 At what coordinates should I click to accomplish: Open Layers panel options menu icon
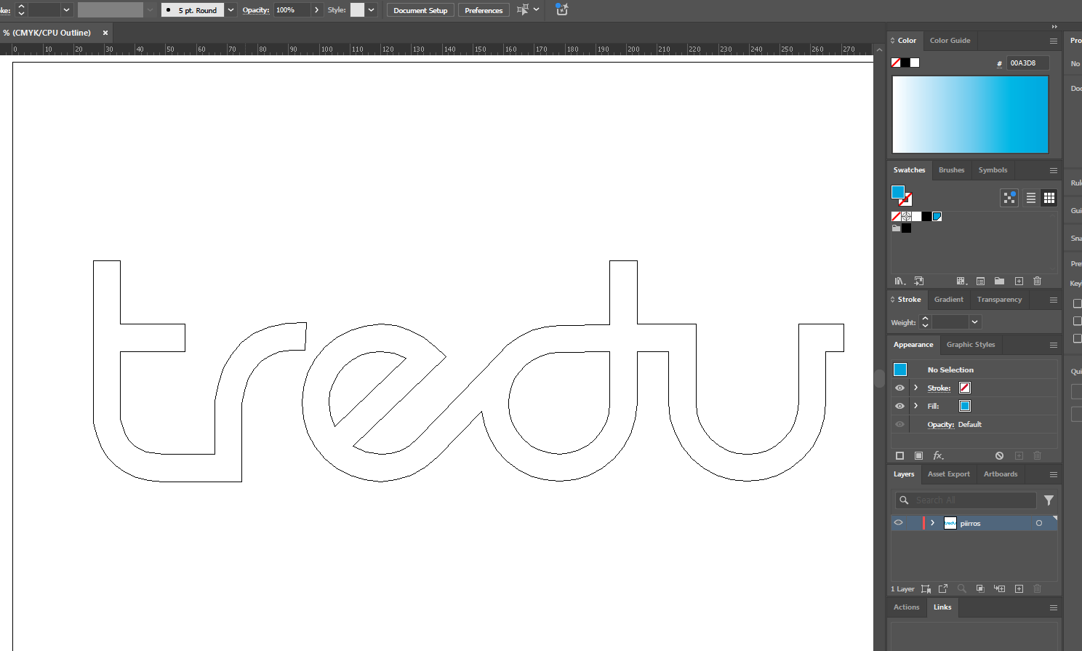1054,474
